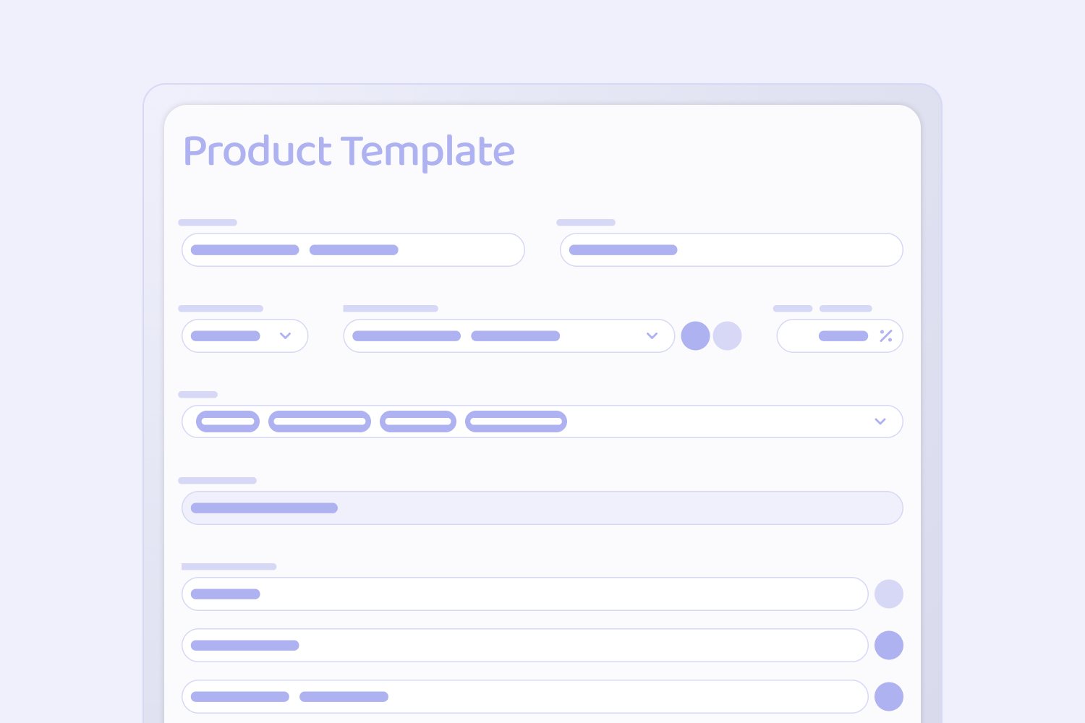The height and width of the screenshot is (723, 1085).
Task: Click the fourth tag chip in the tag field
Action: coord(516,422)
